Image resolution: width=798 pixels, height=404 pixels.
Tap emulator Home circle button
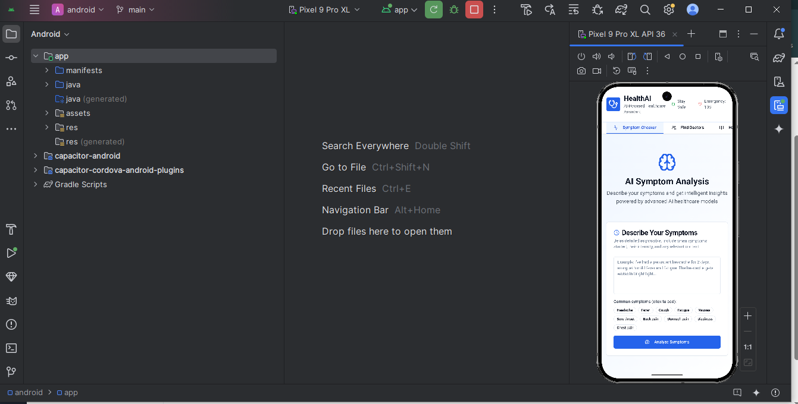[x=683, y=56]
